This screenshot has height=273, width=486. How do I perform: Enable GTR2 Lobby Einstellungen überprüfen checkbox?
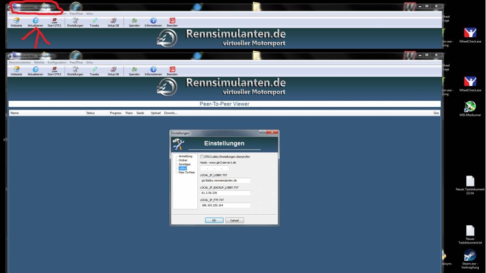[x=202, y=157]
